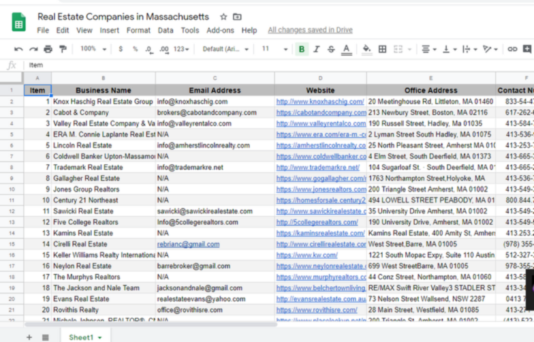Expand the font size 11 dropdown

(274, 49)
